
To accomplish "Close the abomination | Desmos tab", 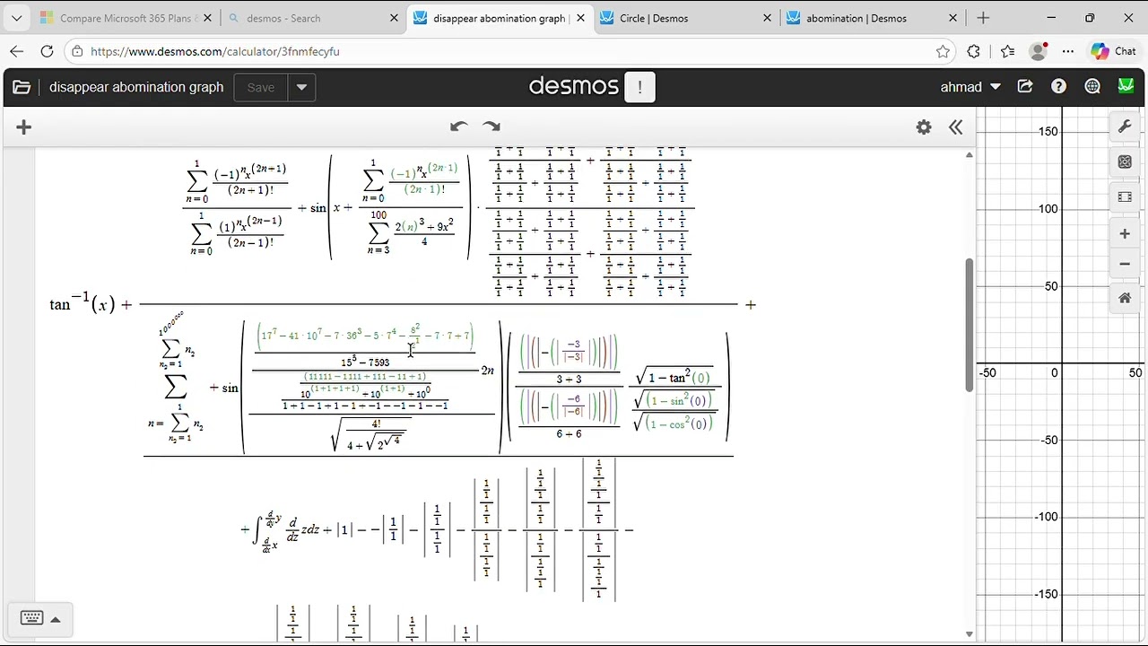I will coord(953,18).
